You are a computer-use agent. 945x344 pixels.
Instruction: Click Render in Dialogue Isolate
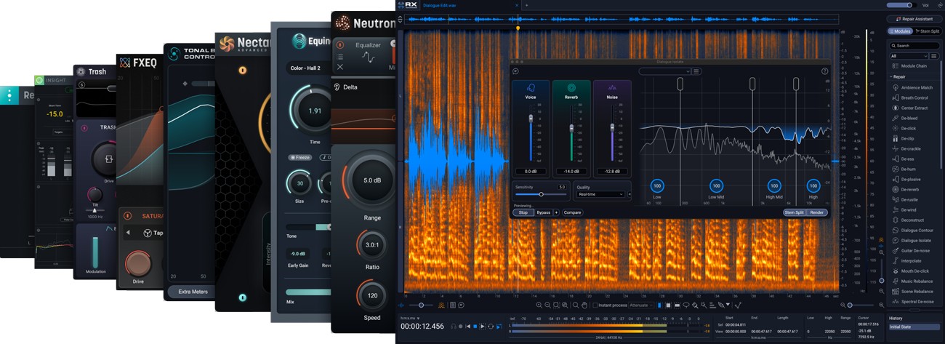point(816,212)
